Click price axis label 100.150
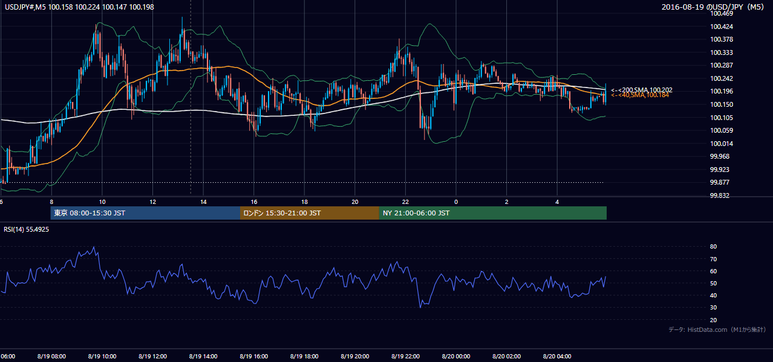773x362 pixels. click(x=721, y=104)
